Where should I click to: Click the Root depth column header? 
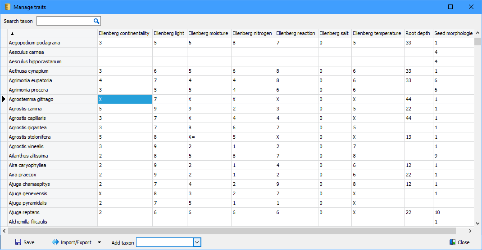(x=417, y=33)
